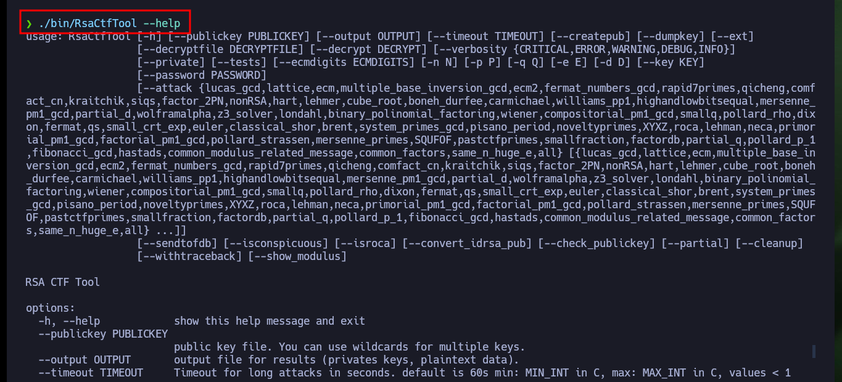Viewport: 842px width, 382px height.
Task: Click the "[--withtraceback]" usage flag
Action: pos(189,256)
